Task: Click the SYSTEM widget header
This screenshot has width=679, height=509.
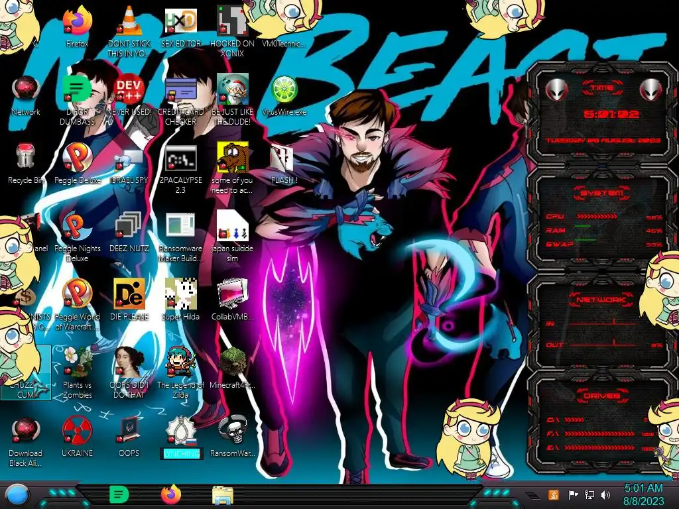Action: click(602, 193)
